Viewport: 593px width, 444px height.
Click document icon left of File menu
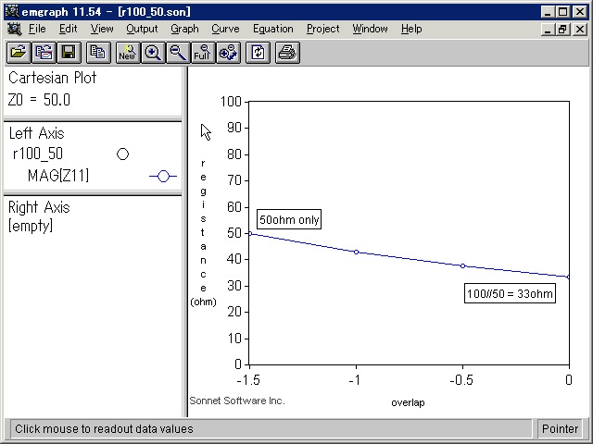coord(15,29)
